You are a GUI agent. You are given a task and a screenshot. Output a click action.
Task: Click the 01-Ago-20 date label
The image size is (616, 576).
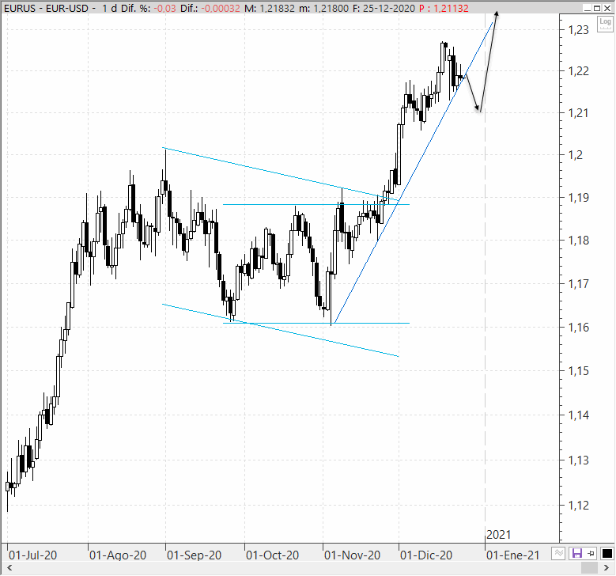[x=118, y=555]
